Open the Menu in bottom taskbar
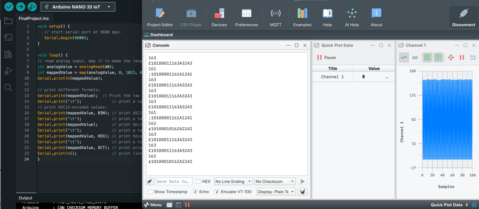 coord(153,205)
